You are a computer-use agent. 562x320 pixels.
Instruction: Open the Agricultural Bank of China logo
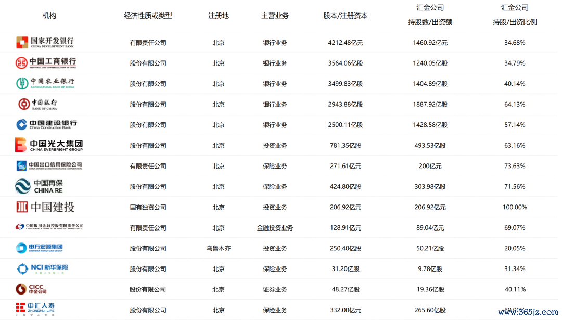45,83
